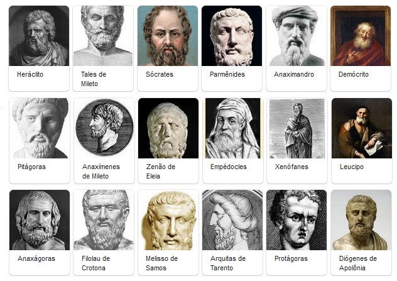Open the Protágoras label text
Image resolution: width=397 pixels, height=281 pixels.
point(291,259)
